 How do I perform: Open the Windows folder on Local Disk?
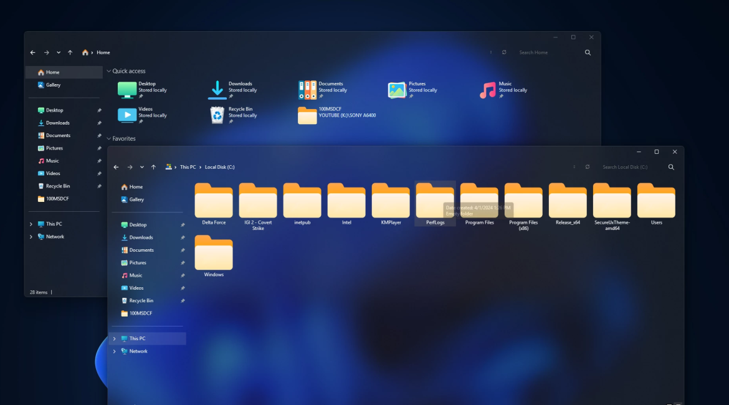(x=214, y=254)
